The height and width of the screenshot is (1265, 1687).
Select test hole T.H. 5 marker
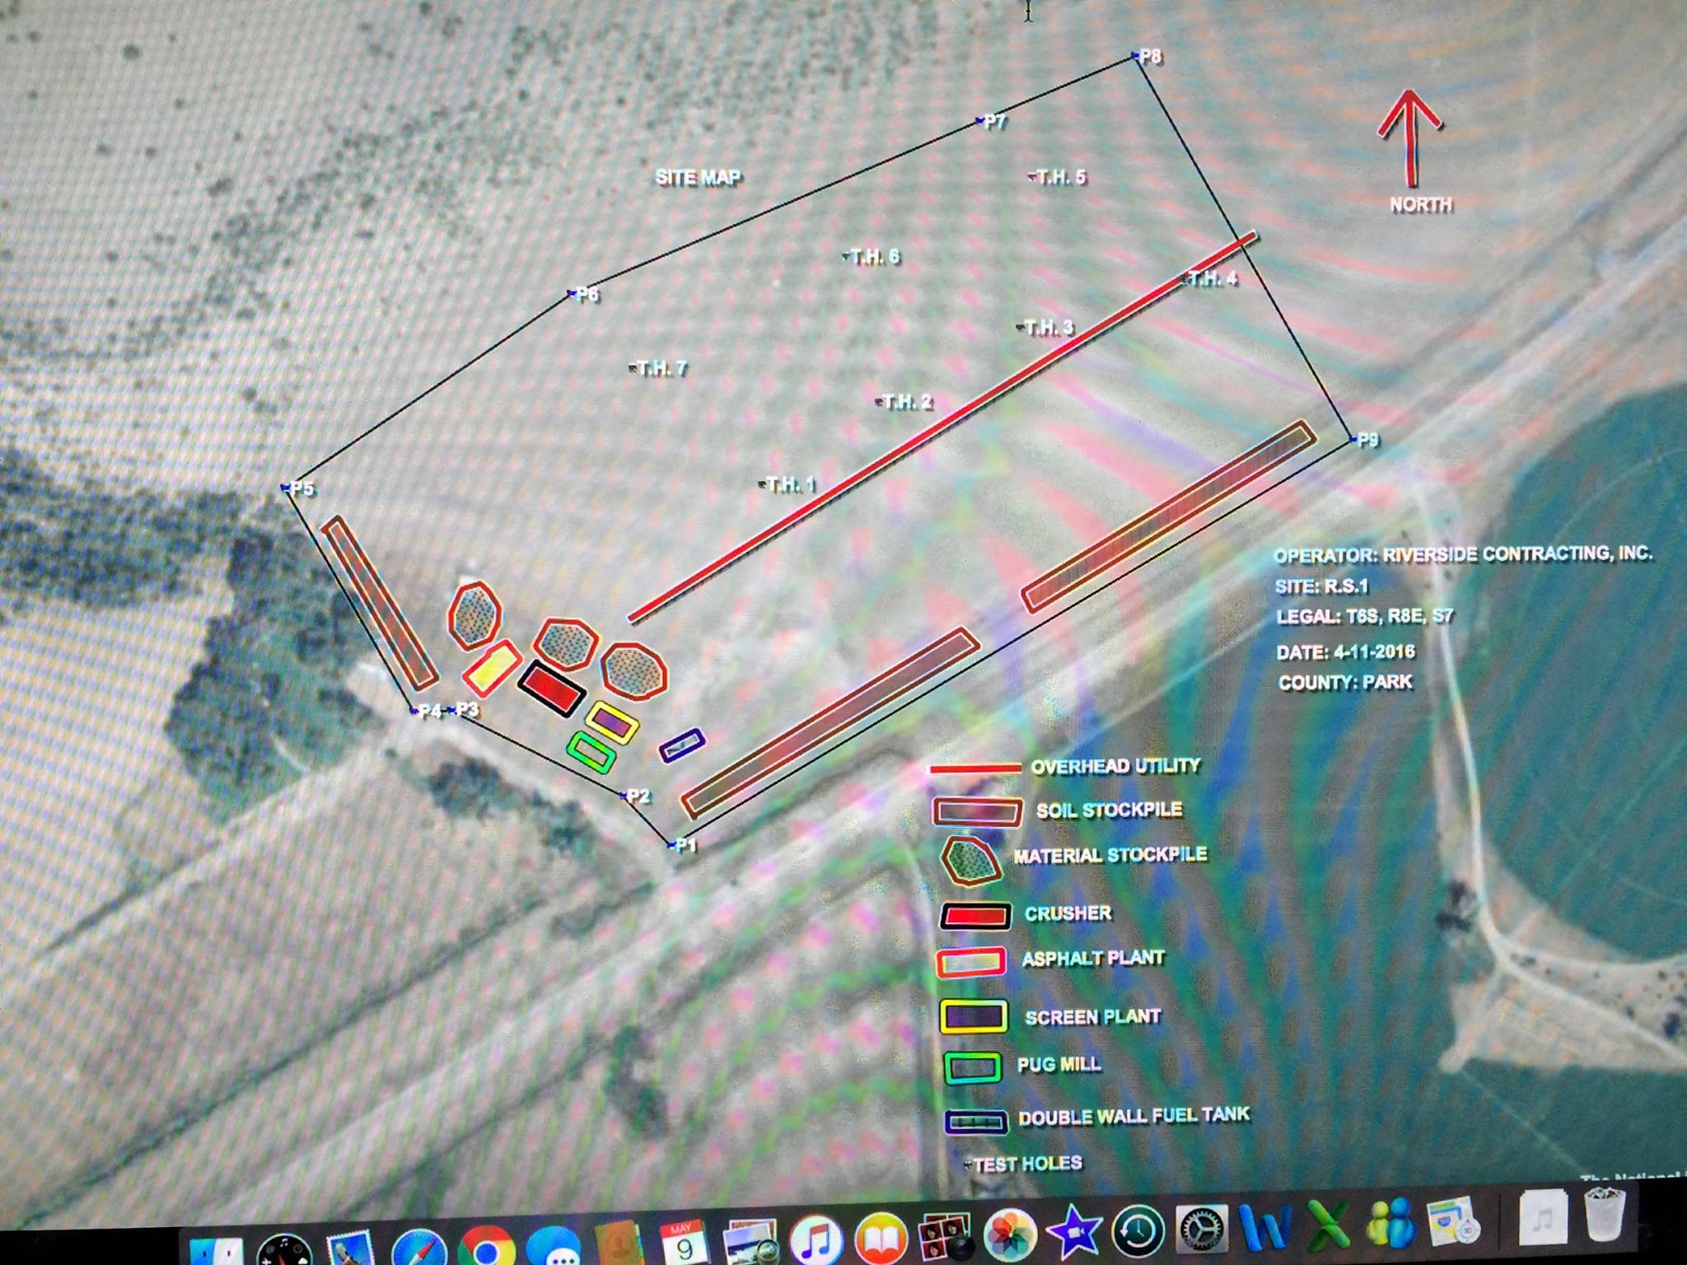1033,176
